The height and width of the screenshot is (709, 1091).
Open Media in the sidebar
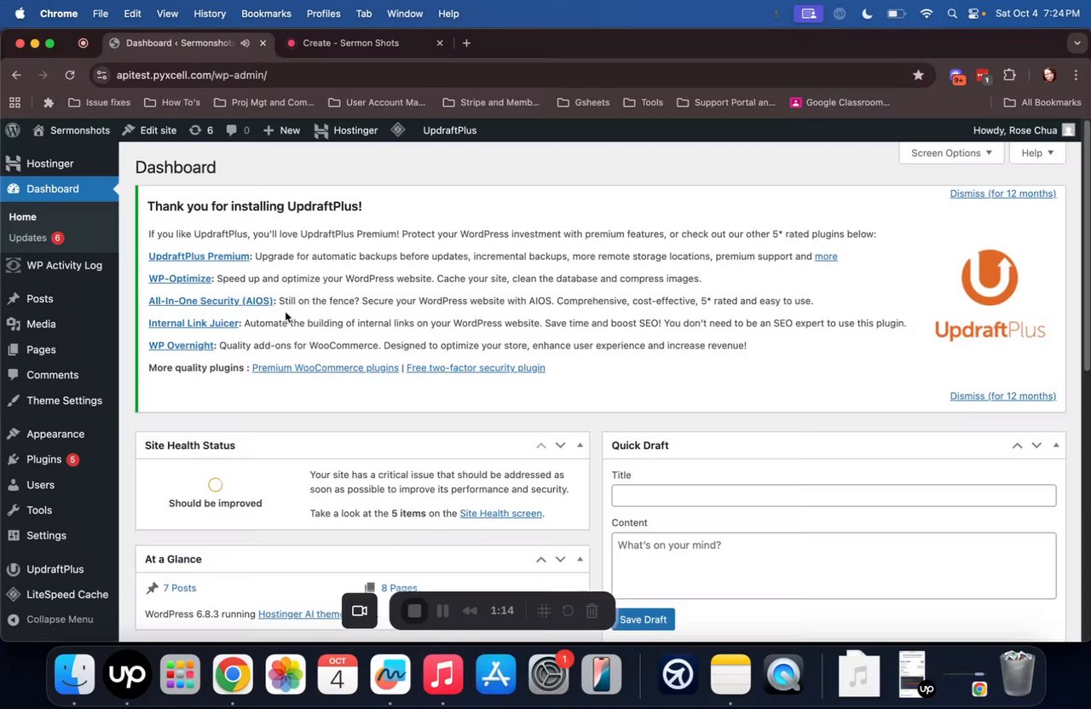(60, 324)
